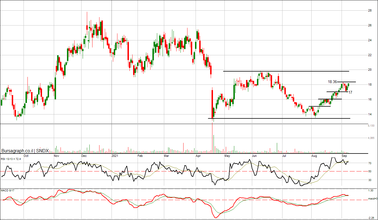
Task: Click the 17 support level annotation
Action: (350, 92)
